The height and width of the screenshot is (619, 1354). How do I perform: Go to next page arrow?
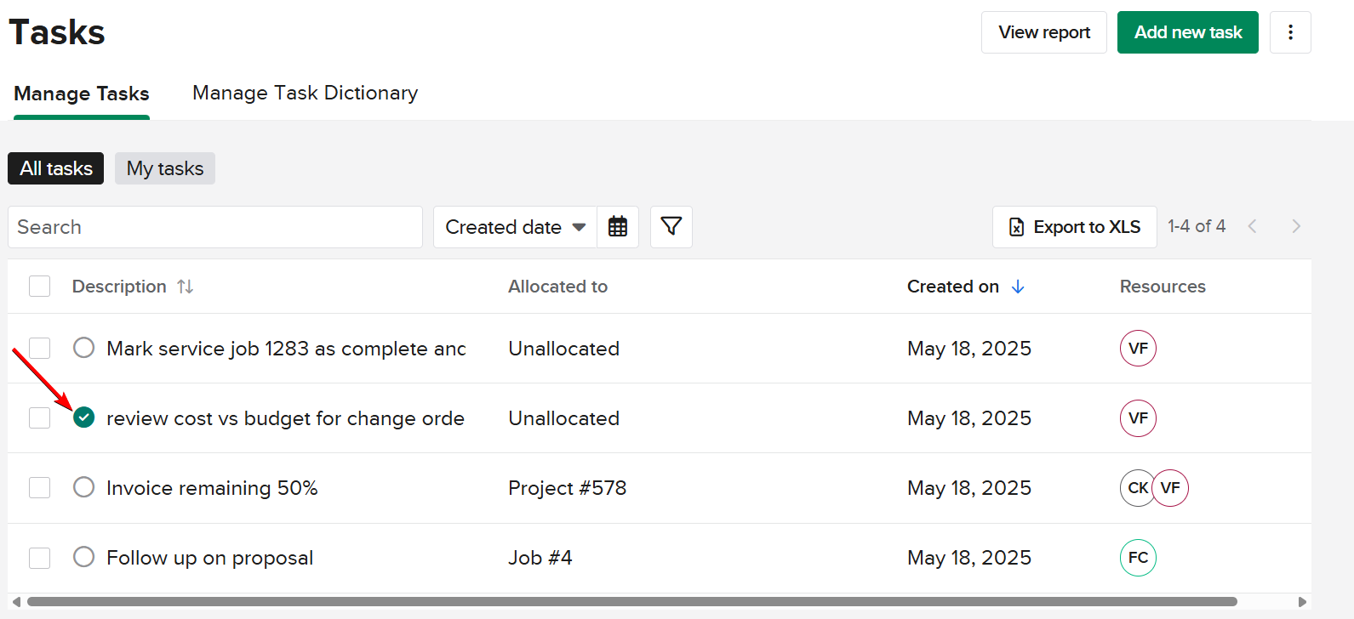tap(1296, 226)
